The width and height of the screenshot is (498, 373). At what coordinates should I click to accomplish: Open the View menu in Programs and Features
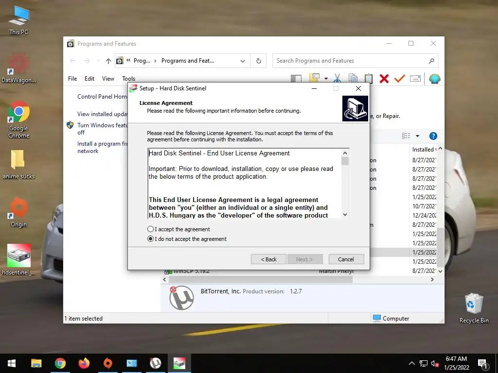[x=108, y=79]
